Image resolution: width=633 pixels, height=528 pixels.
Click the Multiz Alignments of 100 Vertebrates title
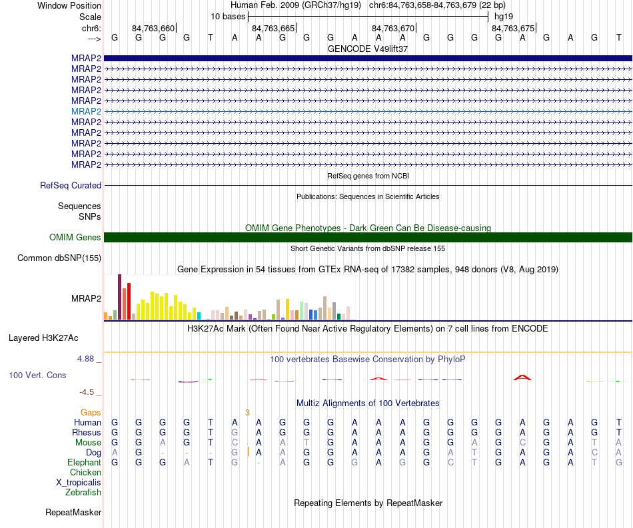368,403
